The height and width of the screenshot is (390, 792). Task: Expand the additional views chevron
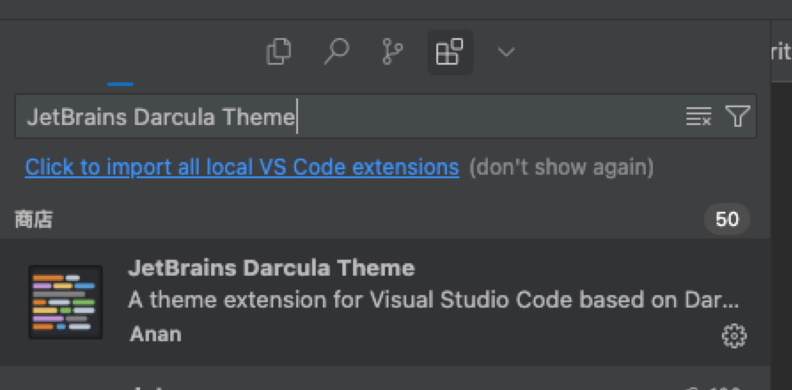pos(506,52)
